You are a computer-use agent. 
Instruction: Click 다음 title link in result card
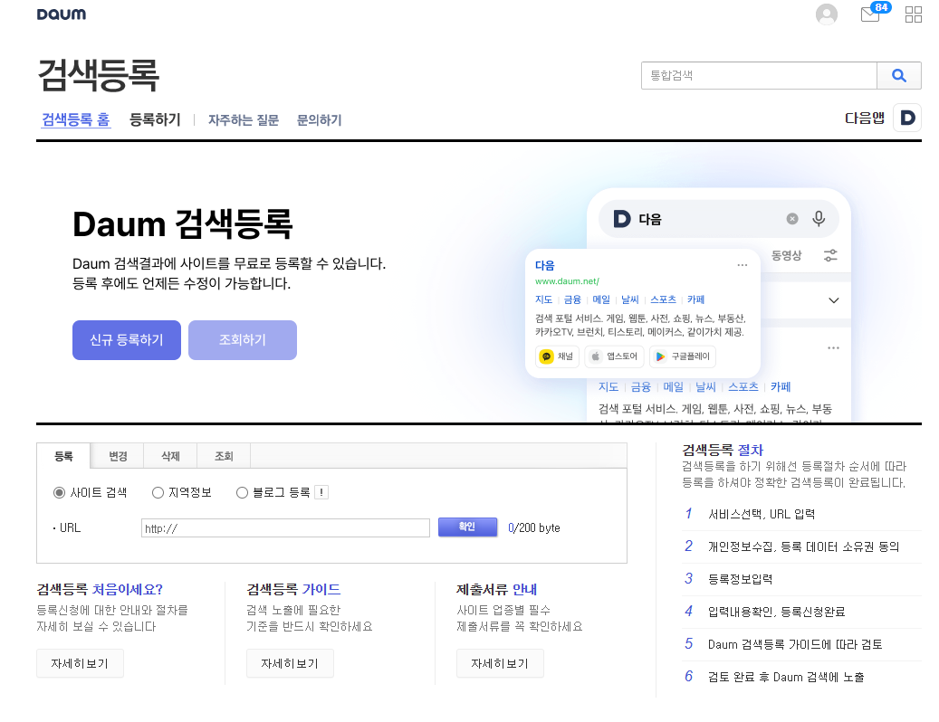click(x=545, y=265)
